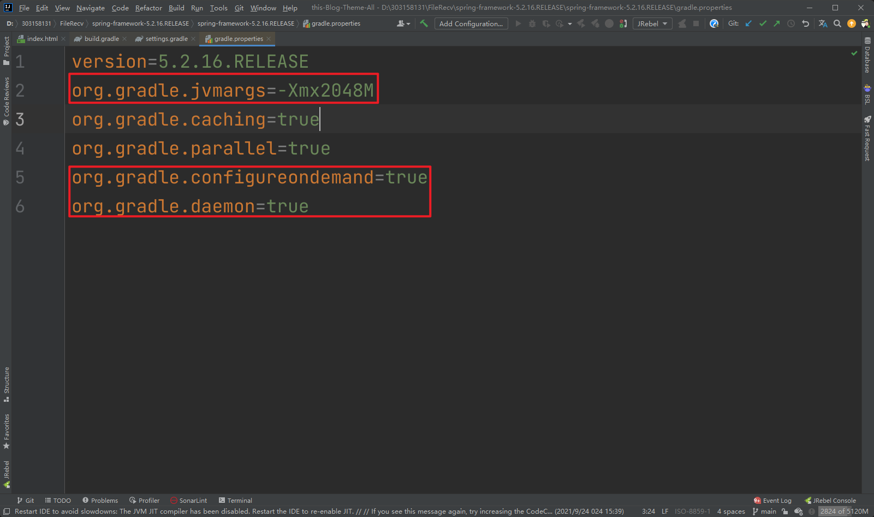
Task: Click the memory indicator 2824 of 5120M
Action: point(844,512)
